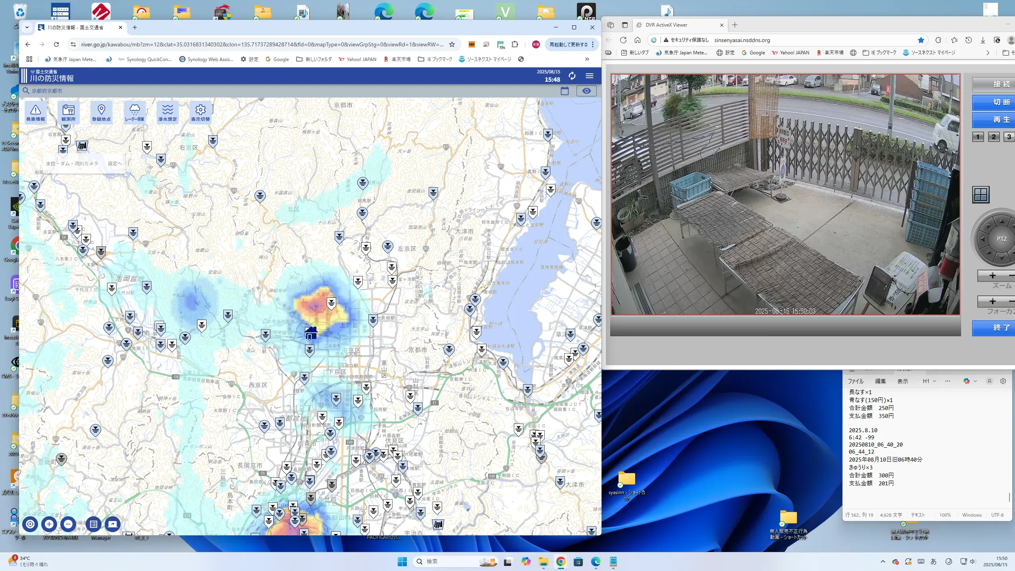The image size is (1015, 571).
Task: Switch to DVR channel 2
Action: pyautogui.click(x=993, y=137)
